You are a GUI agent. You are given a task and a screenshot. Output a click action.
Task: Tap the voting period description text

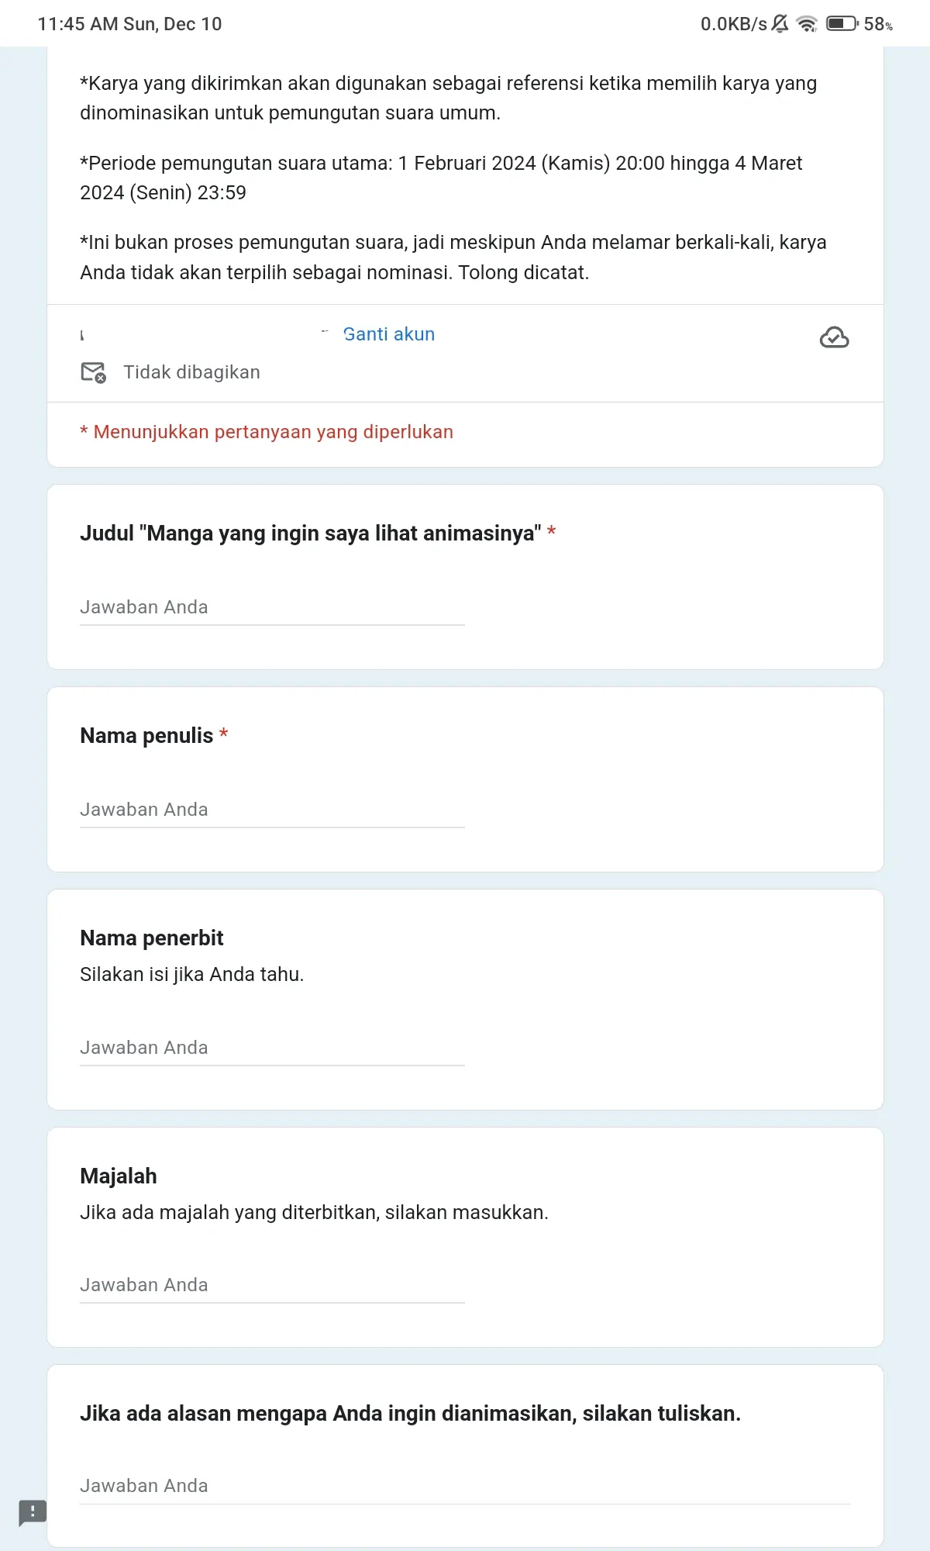[441, 178]
